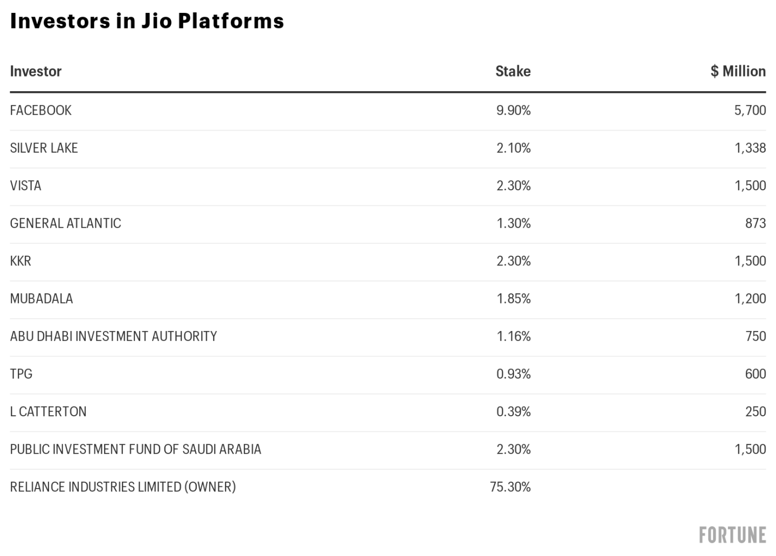
Task: Click the VISTA investor name
Action: tap(25, 186)
